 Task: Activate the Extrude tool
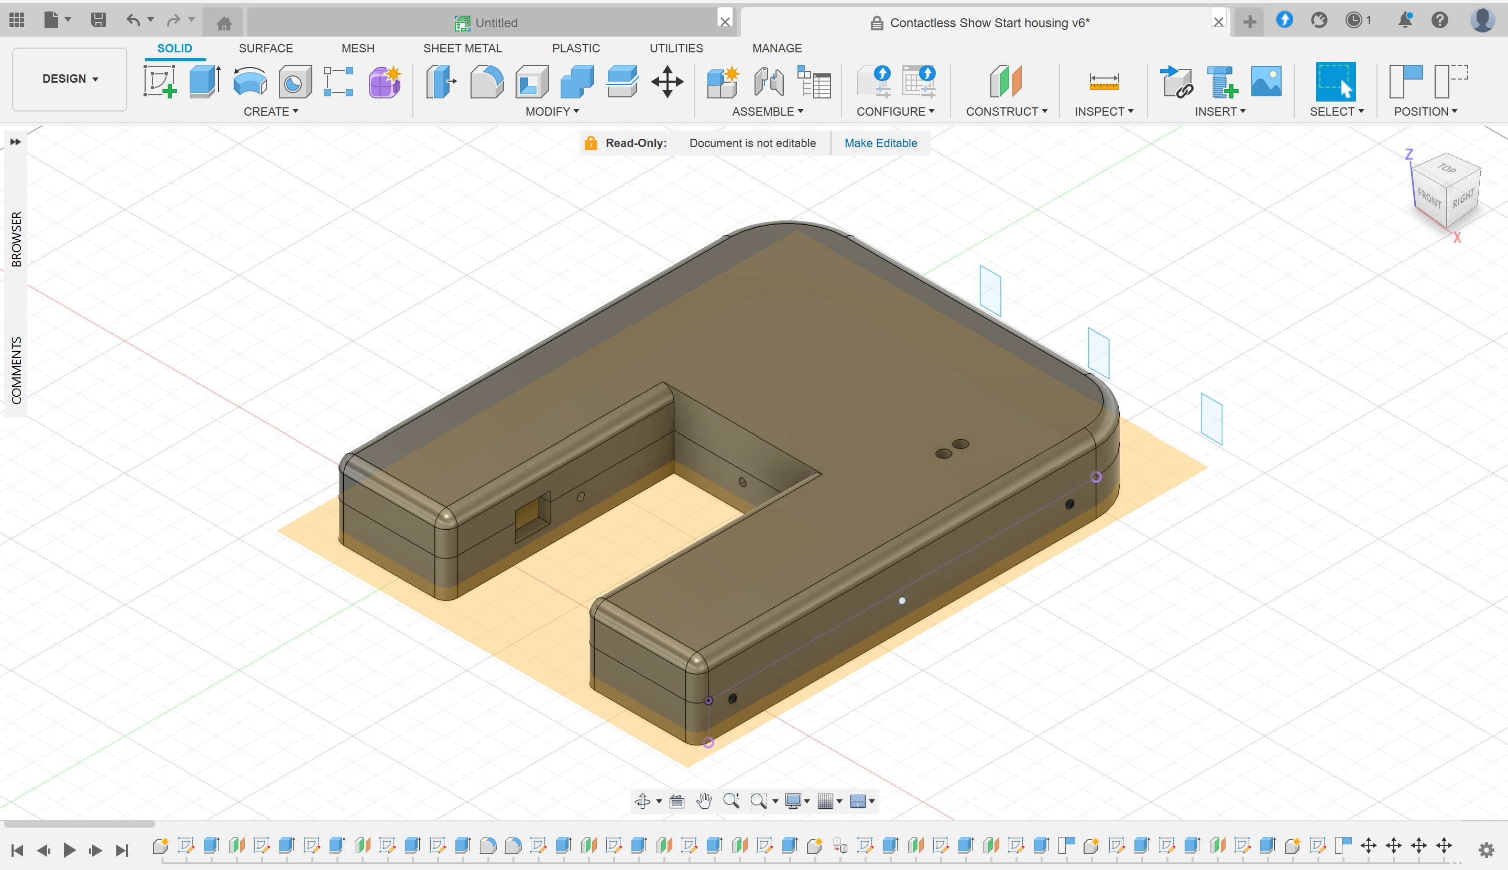point(203,82)
